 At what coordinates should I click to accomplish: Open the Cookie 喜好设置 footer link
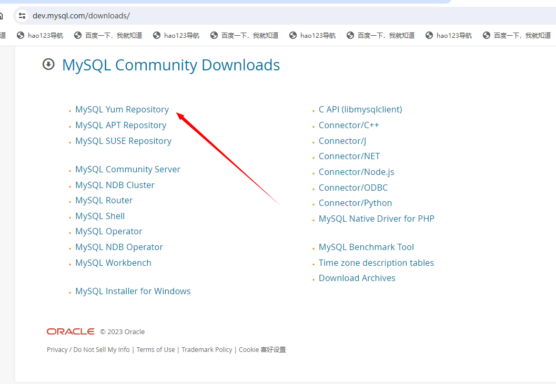[x=262, y=350]
